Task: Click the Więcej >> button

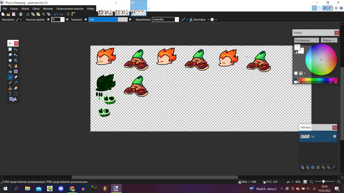Action: 329,40
